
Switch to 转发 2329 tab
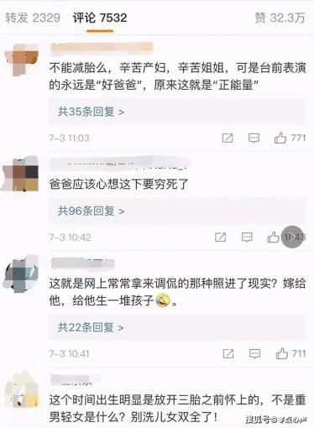coord(33,18)
